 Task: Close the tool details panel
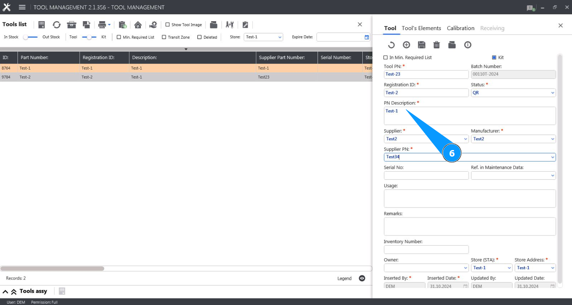tap(561, 25)
